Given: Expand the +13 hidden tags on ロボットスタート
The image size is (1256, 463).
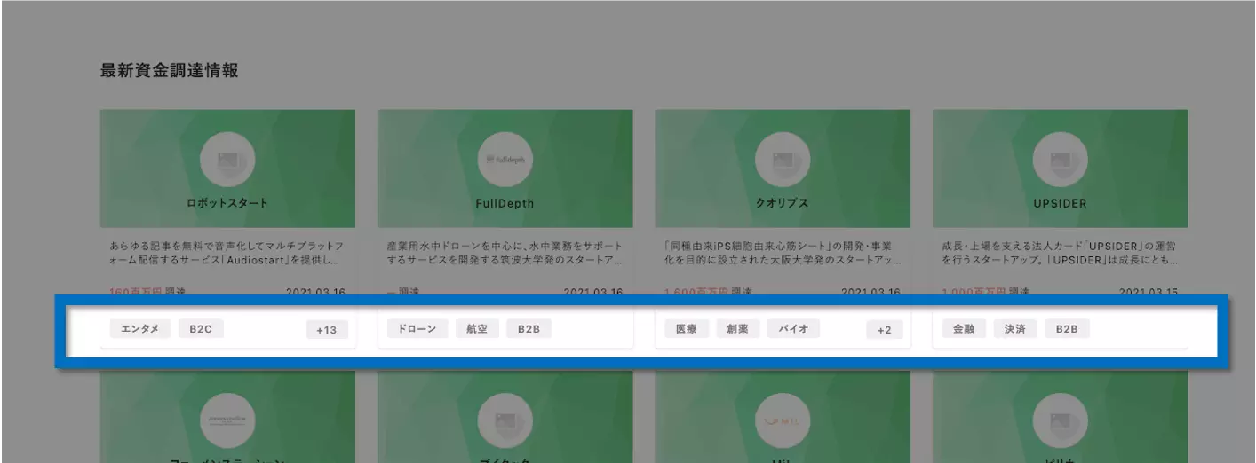Looking at the screenshot, I should pyautogui.click(x=326, y=330).
